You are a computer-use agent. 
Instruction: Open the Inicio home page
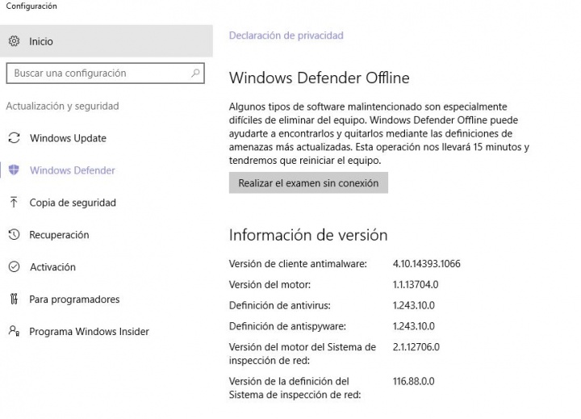tap(107, 41)
